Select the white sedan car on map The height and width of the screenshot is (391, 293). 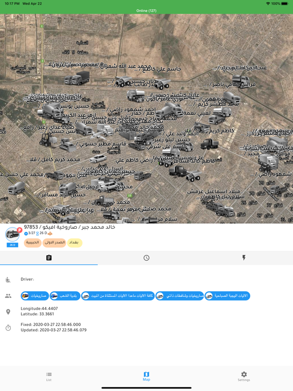click(x=98, y=159)
